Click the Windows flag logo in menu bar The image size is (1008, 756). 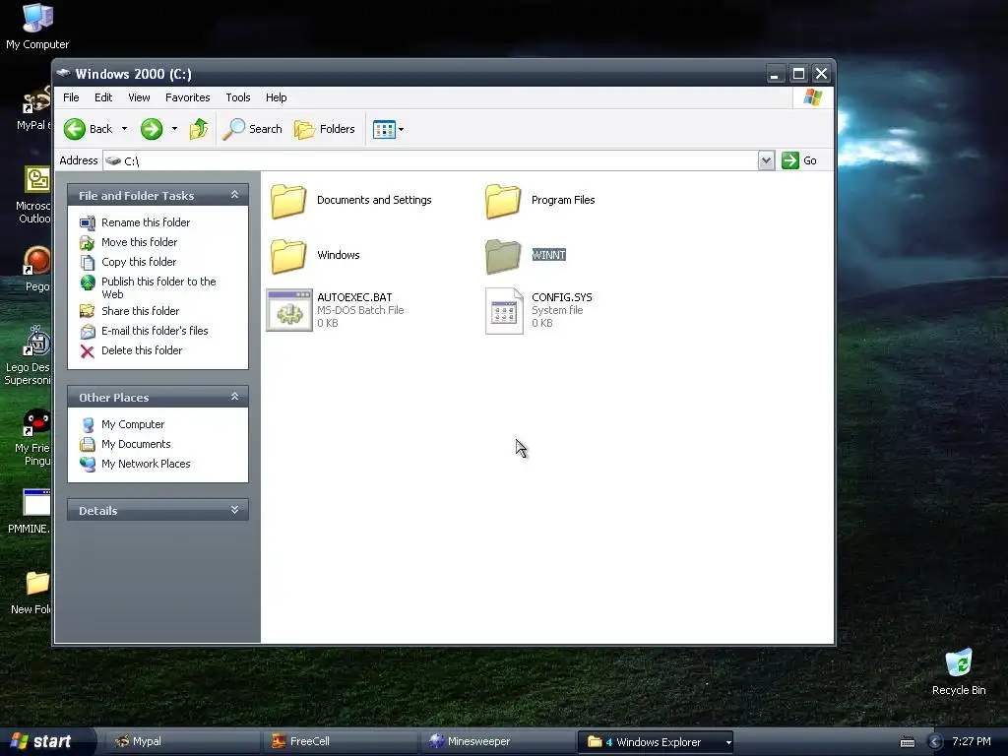[x=812, y=97]
